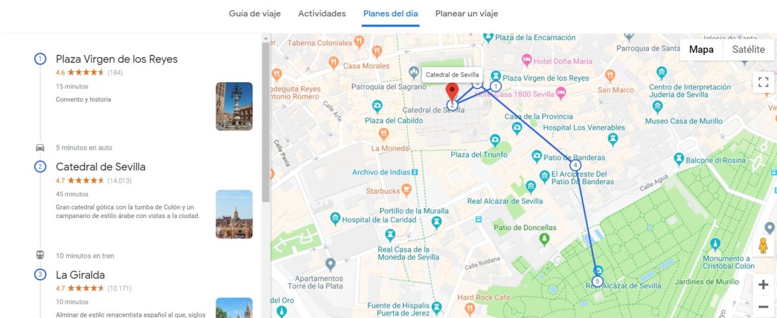777x318 pixels.
Task: Click the Catedral de Sevilla thumbnail photo
Action: (x=234, y=215)
